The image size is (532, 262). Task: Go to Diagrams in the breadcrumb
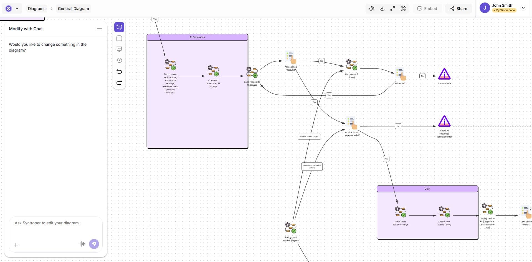pyautogui.click(x=37, y=9)
